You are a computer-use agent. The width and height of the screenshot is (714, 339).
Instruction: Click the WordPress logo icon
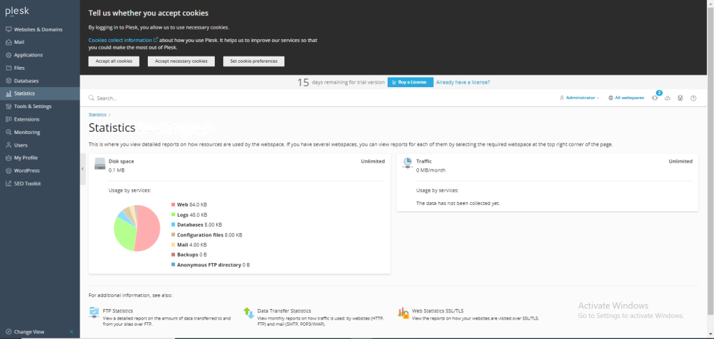(8, 170)
